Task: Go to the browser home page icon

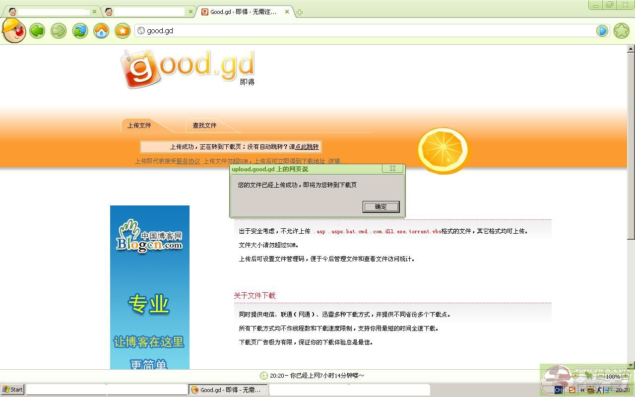Action: pos(101,31)
